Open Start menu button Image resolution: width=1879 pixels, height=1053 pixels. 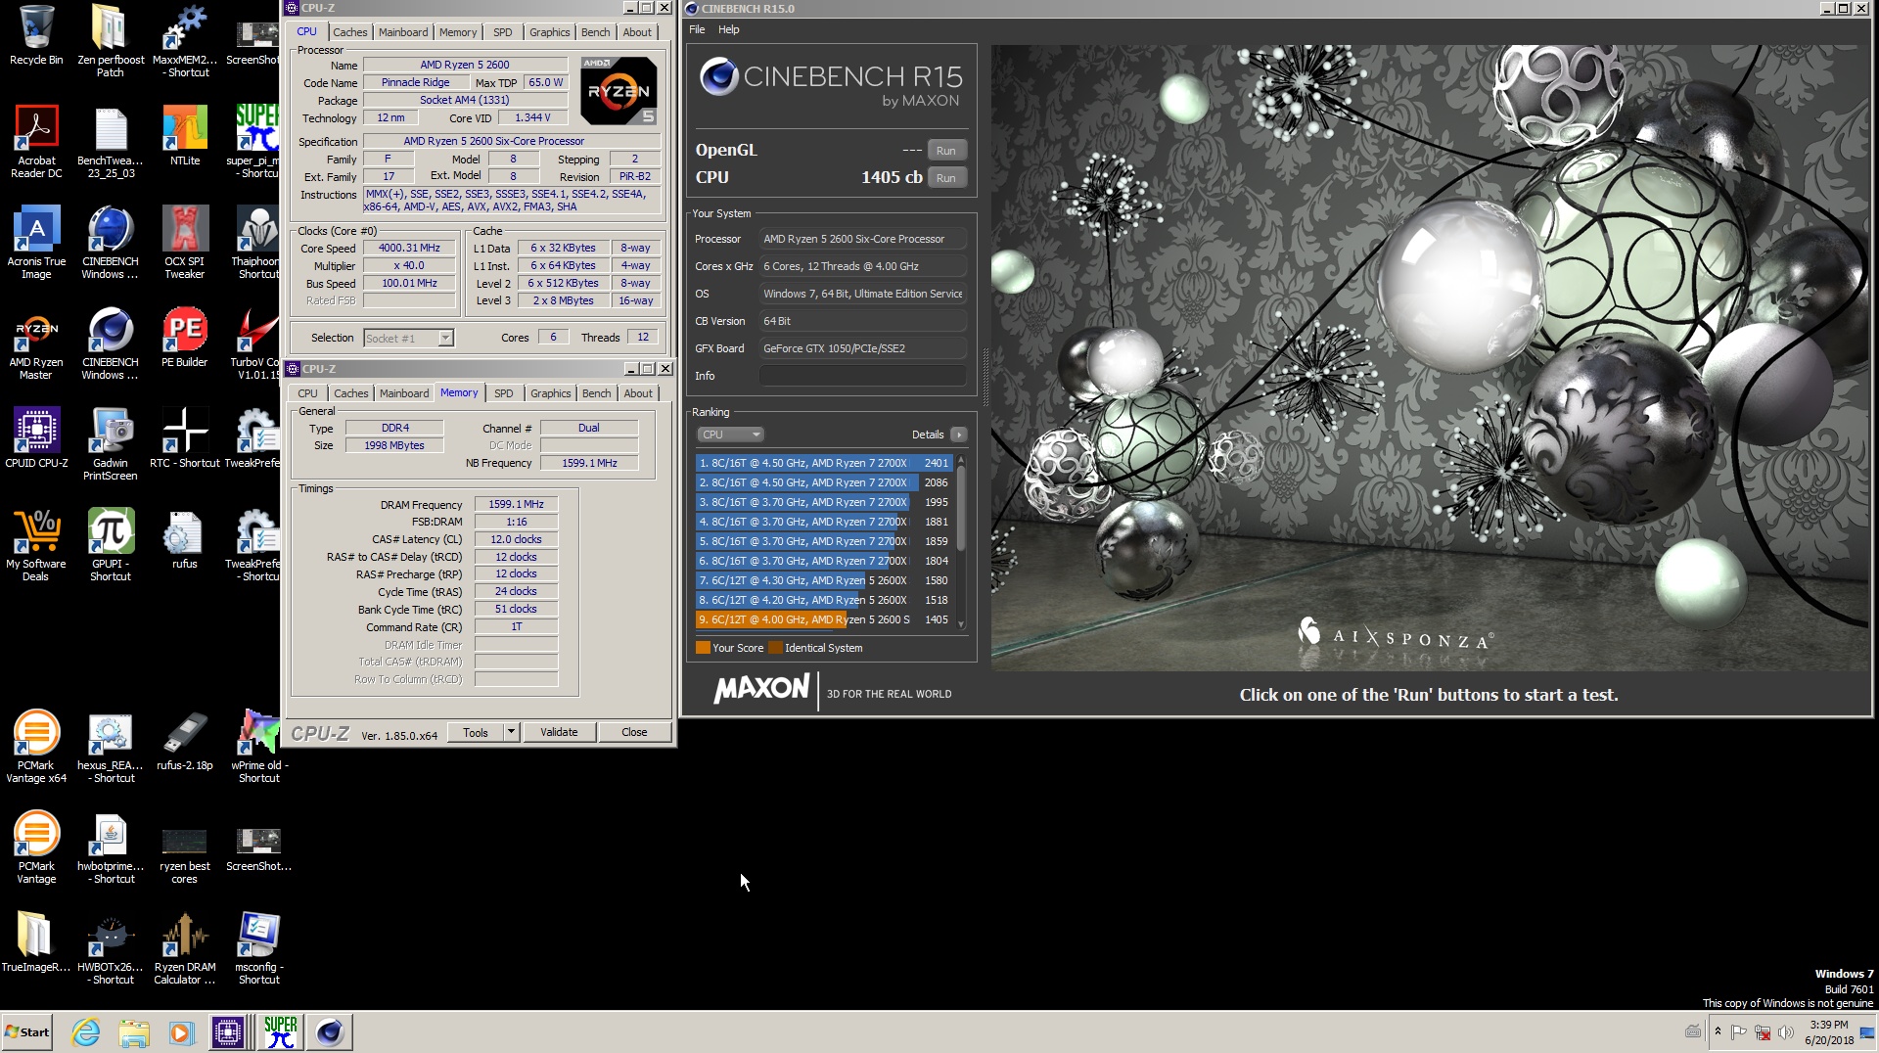click(26, 1031)
